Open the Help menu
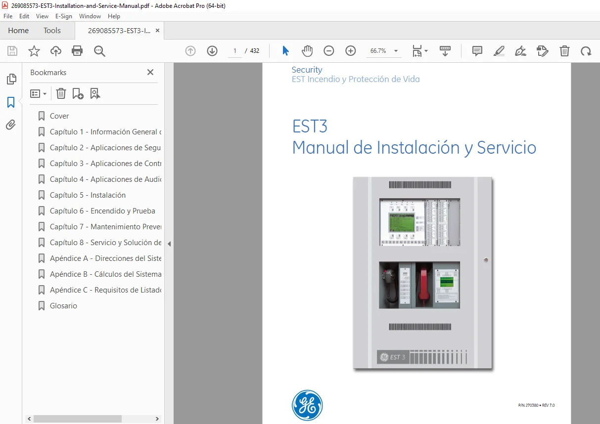 tap(114, 16)
